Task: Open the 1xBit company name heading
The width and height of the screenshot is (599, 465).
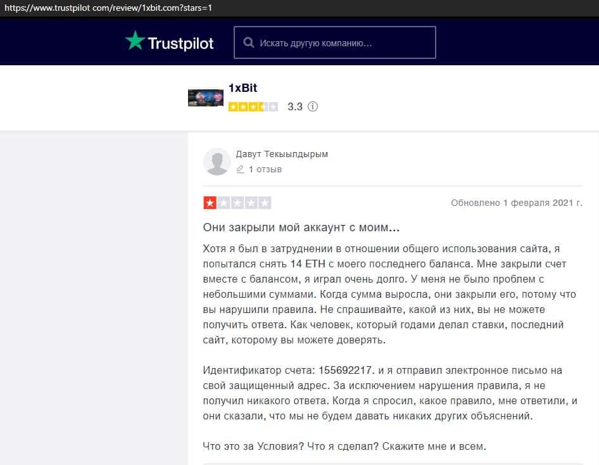Action: (243, 88)
